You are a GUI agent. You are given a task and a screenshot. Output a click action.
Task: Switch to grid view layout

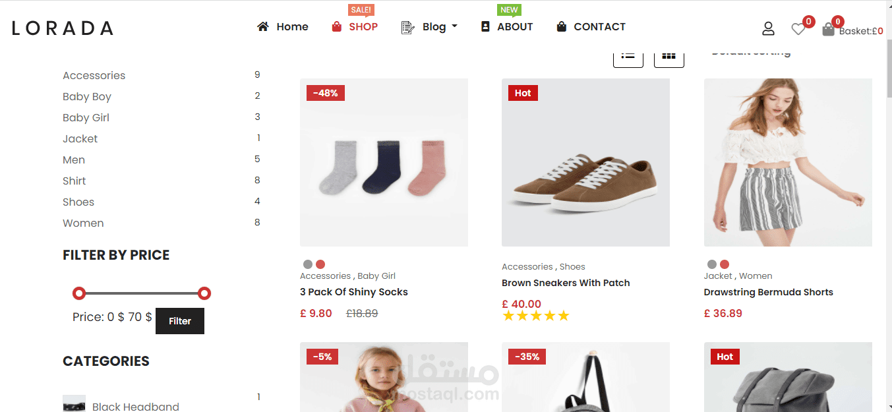(x=669, y=57)
